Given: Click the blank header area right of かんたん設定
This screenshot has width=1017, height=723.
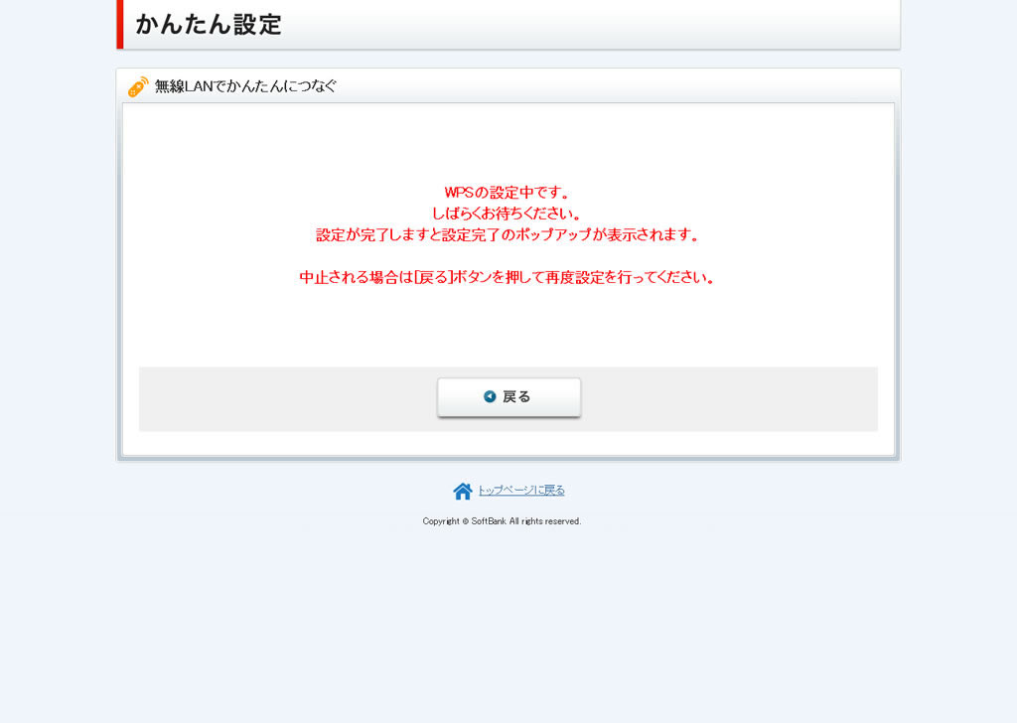Looking at the screenshot, I should (596, 25).
